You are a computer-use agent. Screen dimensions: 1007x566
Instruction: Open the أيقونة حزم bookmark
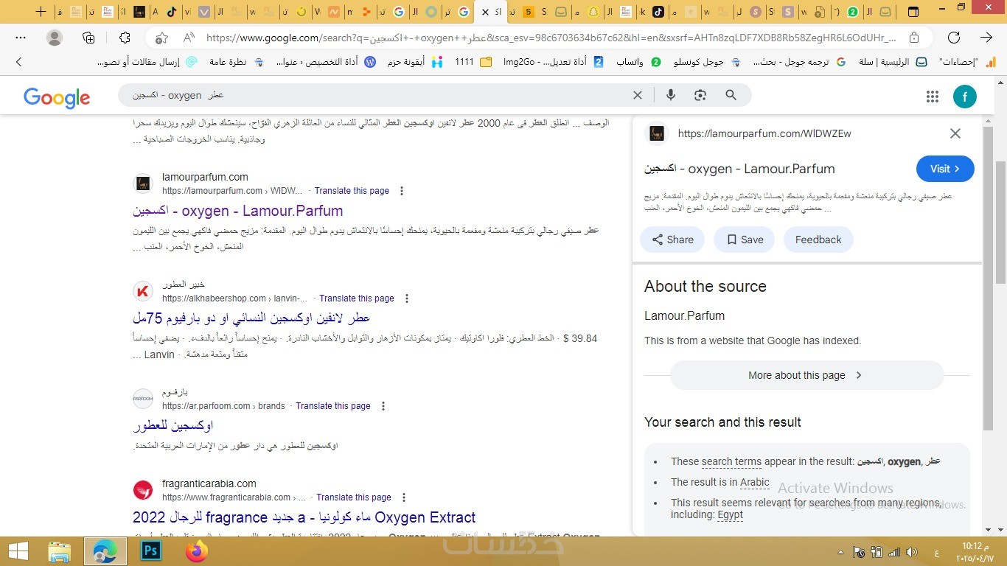click(415, 62)
